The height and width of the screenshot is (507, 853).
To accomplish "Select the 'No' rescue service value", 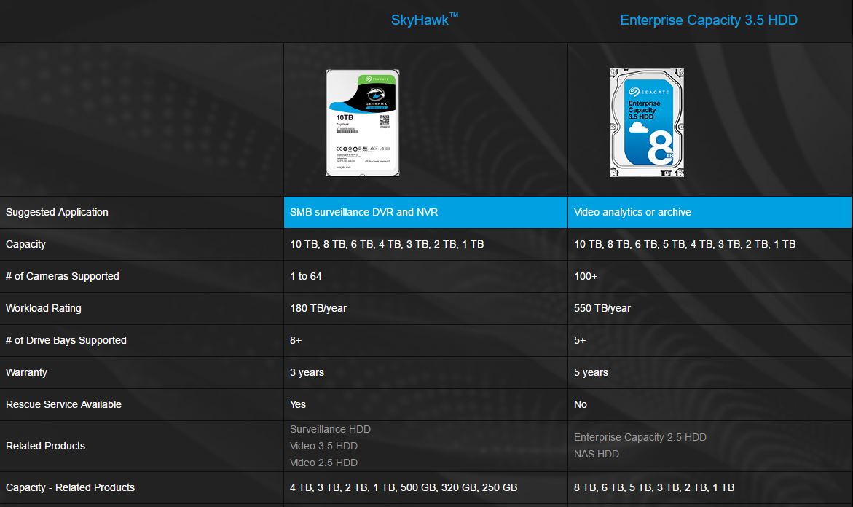I will (580, 405).
